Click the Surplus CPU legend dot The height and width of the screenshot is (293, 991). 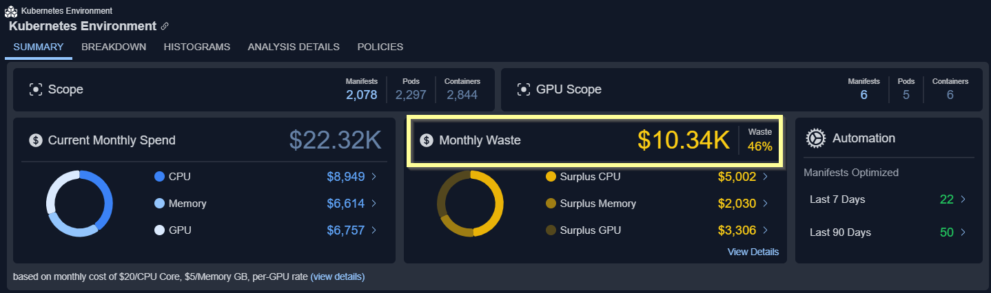(x=551, y=177)
